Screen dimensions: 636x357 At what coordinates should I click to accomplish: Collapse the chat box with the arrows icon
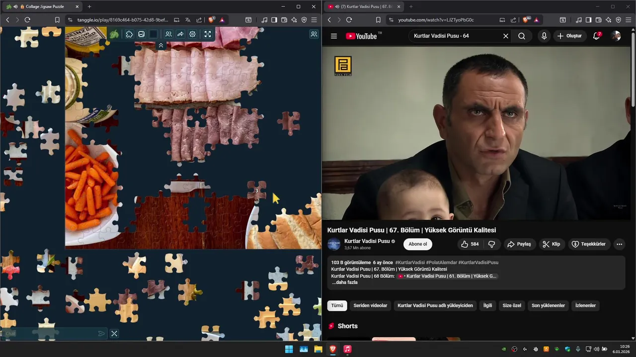(x=114, y=334)
